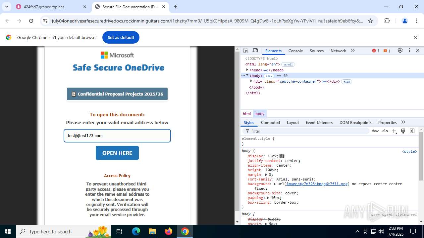This screenshot has height=238, width=424.
Task: Show more Styles sidebar tabs via chevron
Action: pyautogui.click(x=403, y=122)
